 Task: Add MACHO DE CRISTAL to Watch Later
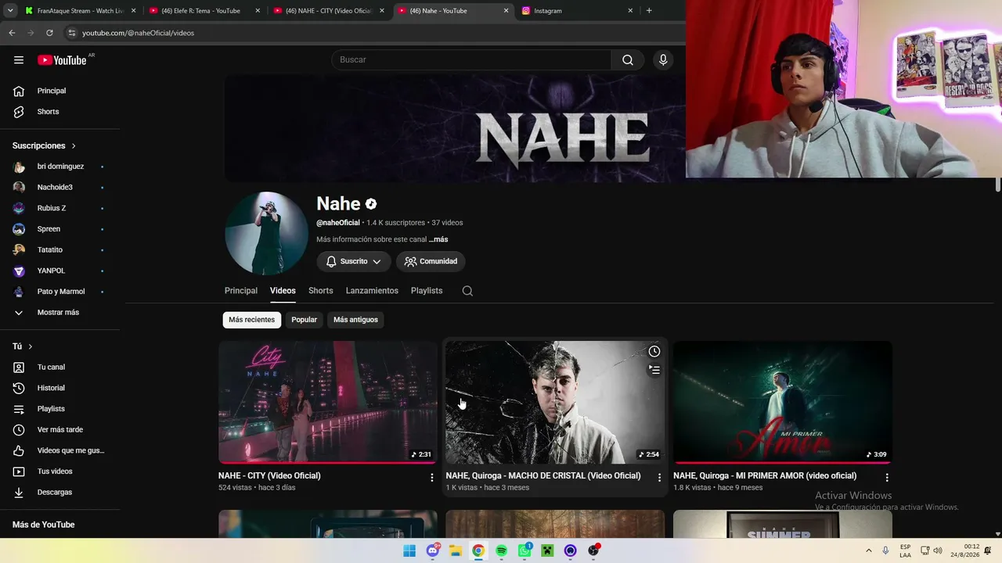point(654,352)
